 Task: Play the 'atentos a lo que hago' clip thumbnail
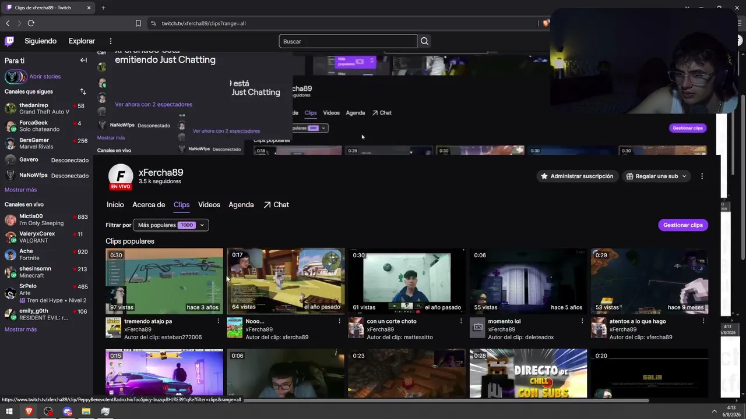point(649,281)
